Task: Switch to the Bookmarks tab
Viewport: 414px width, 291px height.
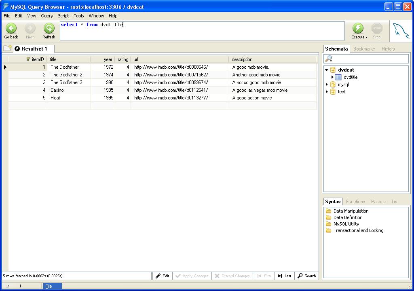Action: (x=364, y=49)
